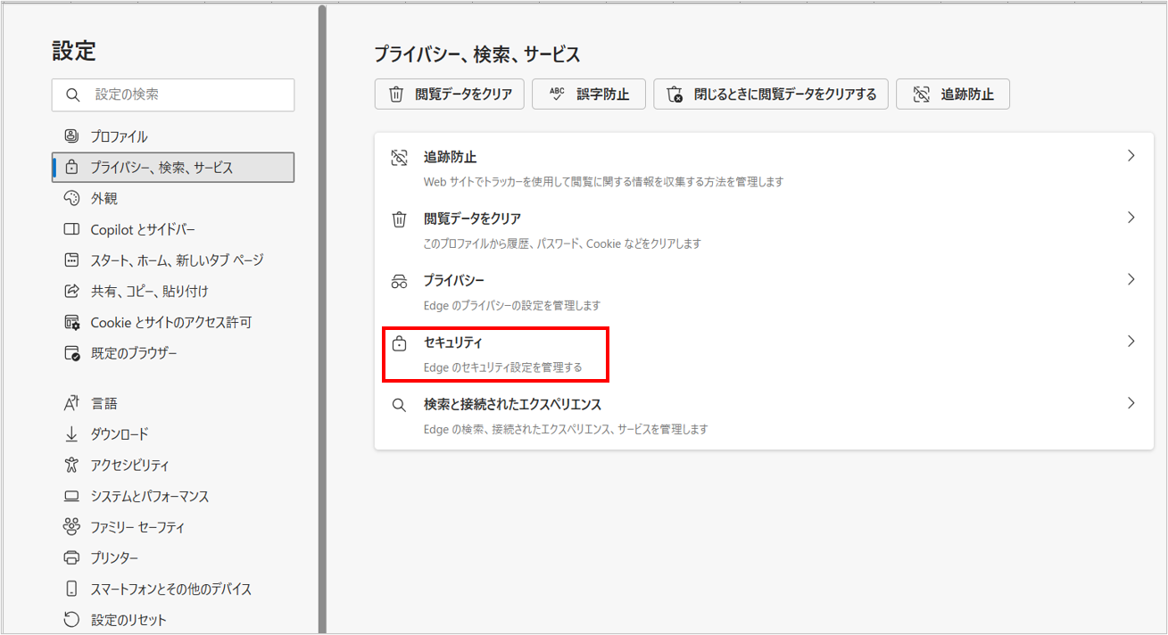The height and width of the screenshot is (635, 1168).
Task: Expand the セキュリティ row chevron
Action: (x=1131, y=341)
